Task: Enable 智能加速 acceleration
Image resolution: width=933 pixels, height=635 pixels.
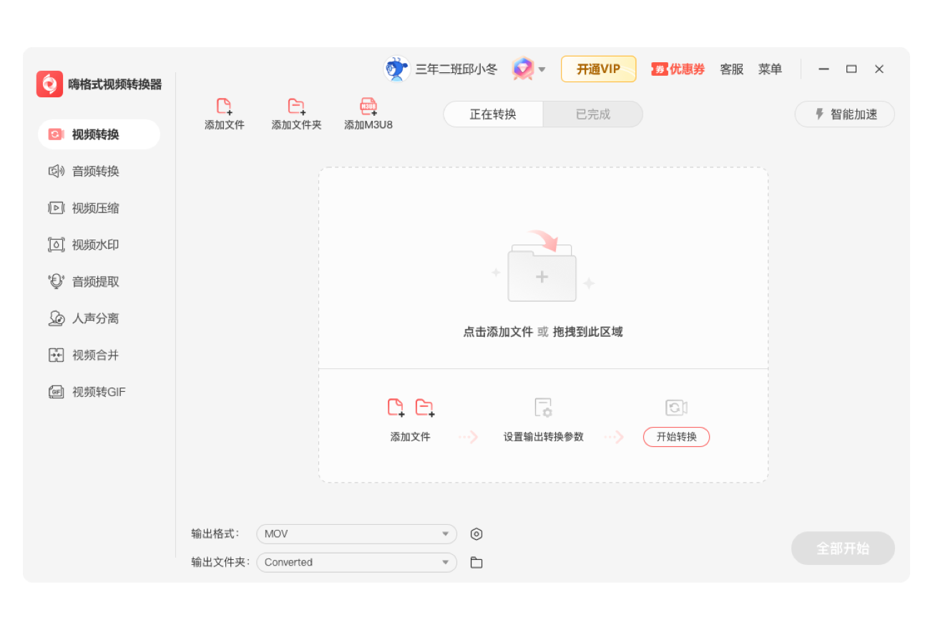Action: (844, 114)
